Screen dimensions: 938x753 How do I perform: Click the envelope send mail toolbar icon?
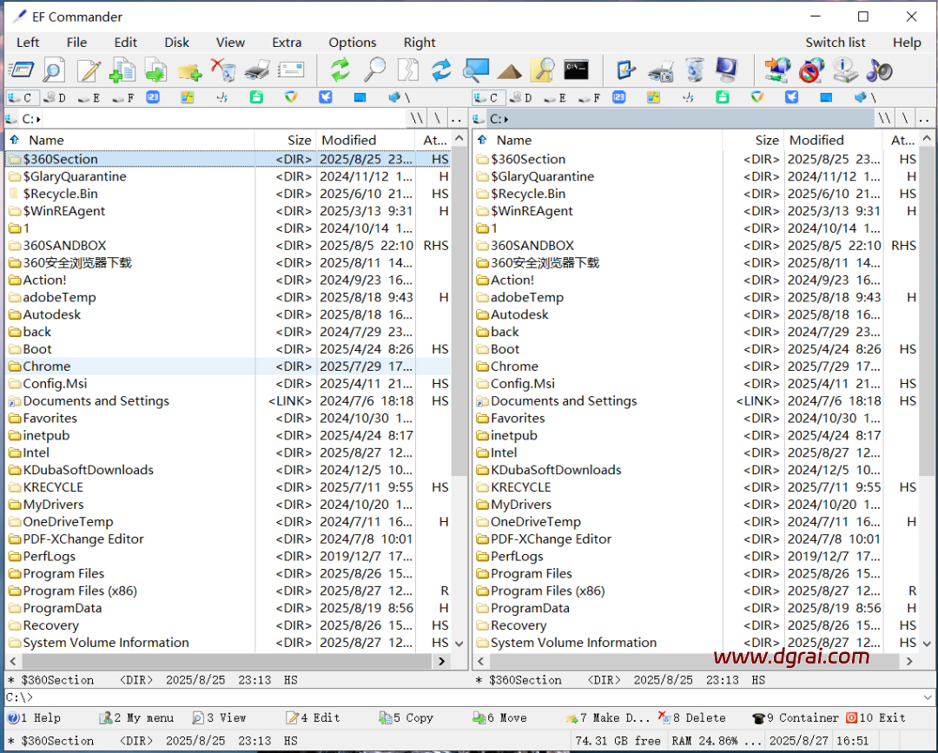click(x=291, y=70)
